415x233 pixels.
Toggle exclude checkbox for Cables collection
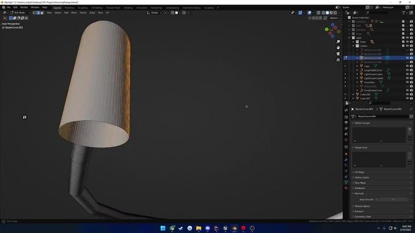pyautogui.click(x=403, y=46)
